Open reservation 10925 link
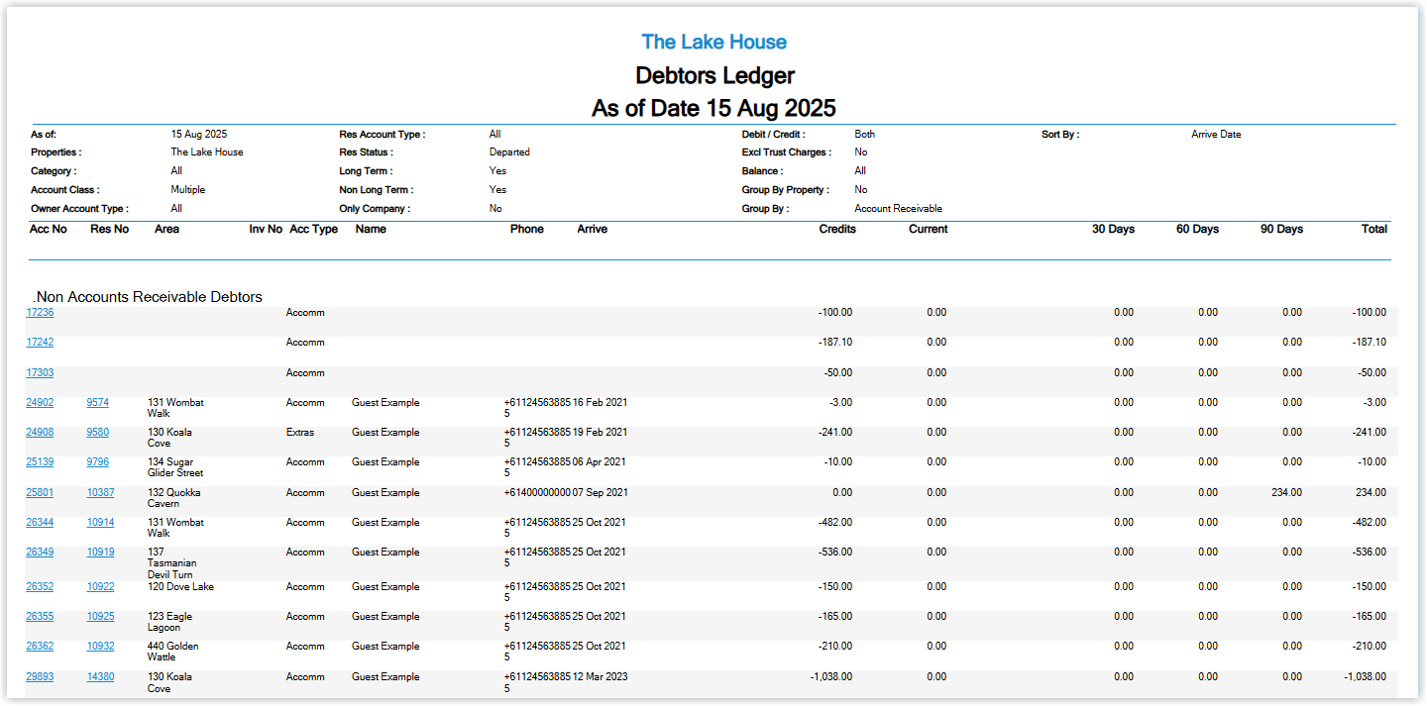The height and width of the screenshot is (706, 1427). point(100,617)
